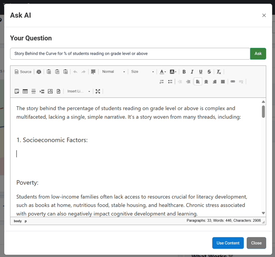Click Paste from Word icon

coord(66,72)
